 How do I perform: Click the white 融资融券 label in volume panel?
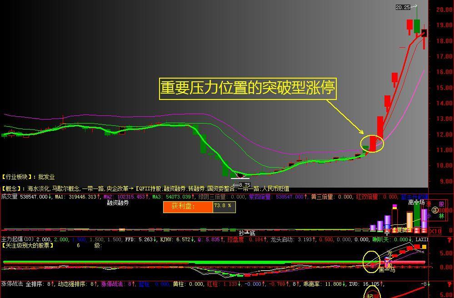118,203
